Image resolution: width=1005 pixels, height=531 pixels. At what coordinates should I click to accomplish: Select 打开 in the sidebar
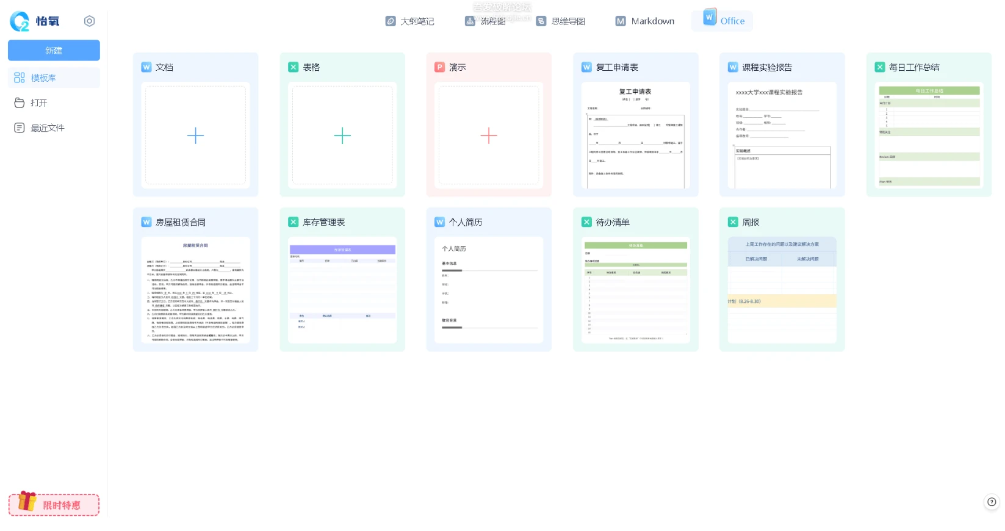[38, 103]
